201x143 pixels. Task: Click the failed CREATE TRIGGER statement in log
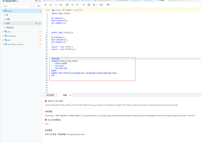(x=111, y=105)
